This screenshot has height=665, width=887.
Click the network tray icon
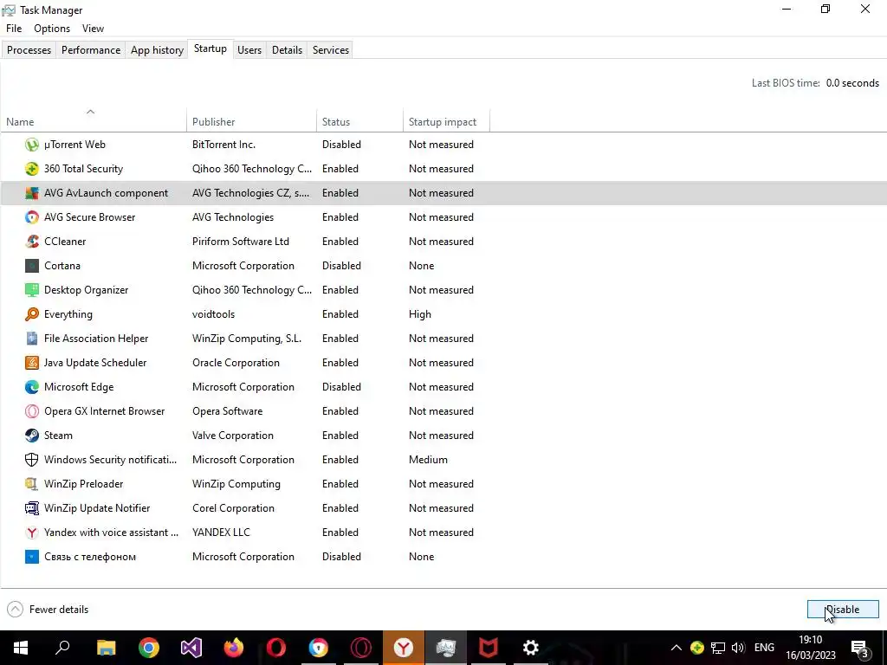(718, 648)
